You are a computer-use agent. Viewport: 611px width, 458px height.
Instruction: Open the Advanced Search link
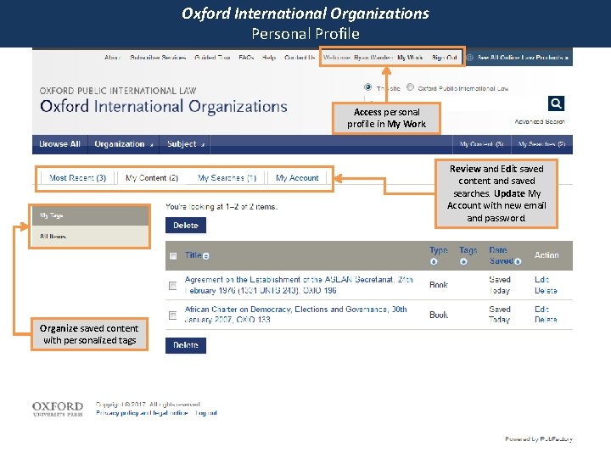[540, 122]
